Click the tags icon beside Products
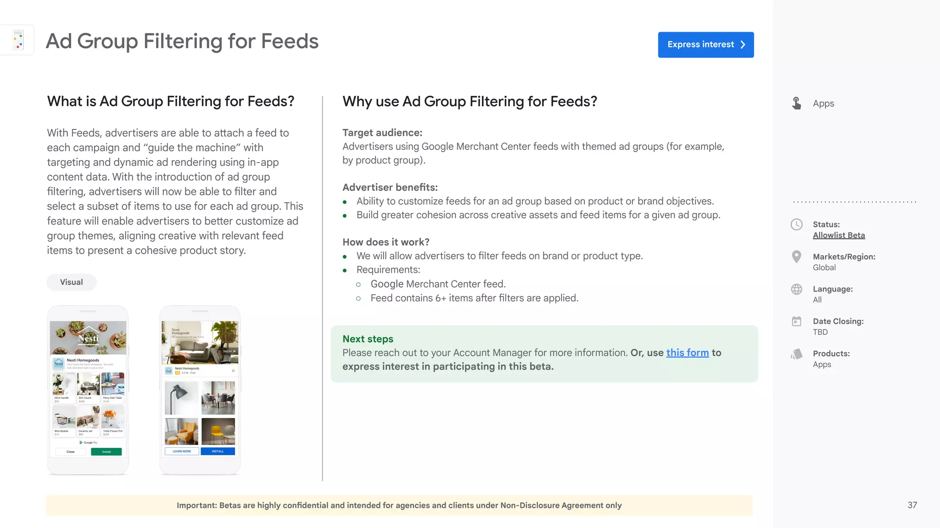 click(x=797, y=354)
